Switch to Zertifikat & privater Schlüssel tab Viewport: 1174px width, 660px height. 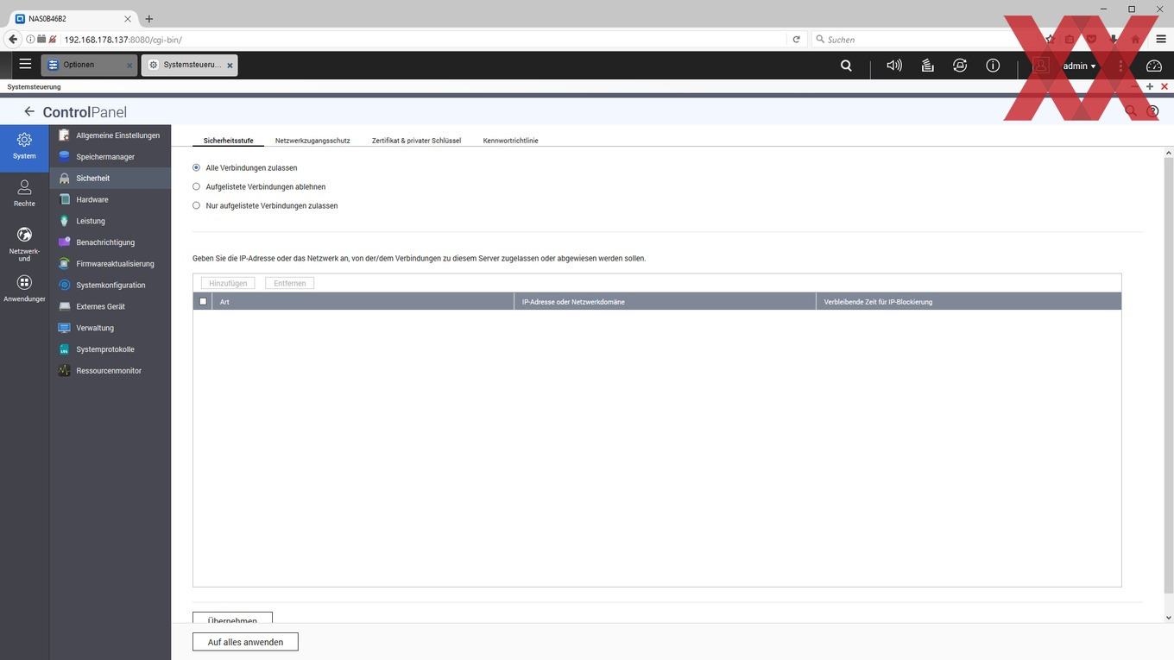(x=416, y=140)
